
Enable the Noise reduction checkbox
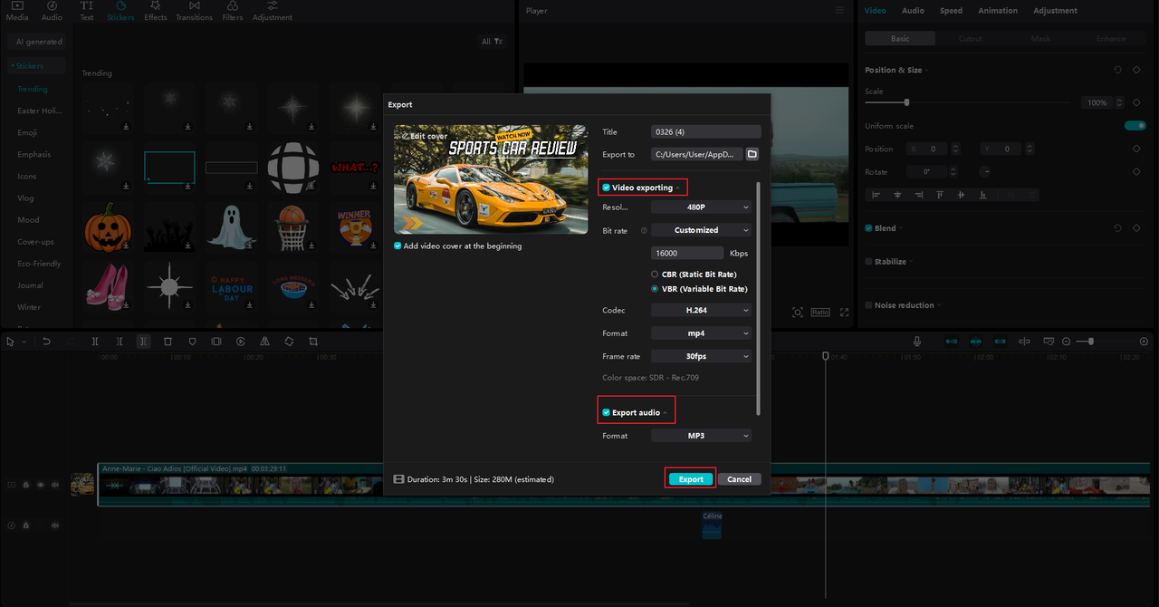[x=869, y=305]
